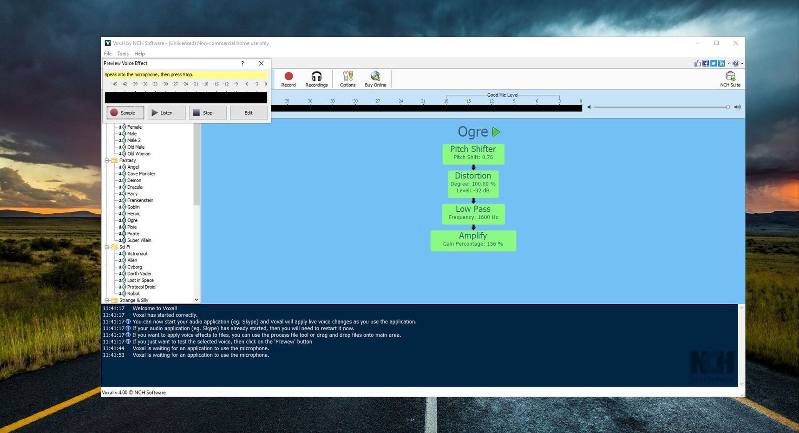The width and height of the screenshot is (799, 433).
Task: Collapse the Fantasy folder
Action: (x=107, y=160)
